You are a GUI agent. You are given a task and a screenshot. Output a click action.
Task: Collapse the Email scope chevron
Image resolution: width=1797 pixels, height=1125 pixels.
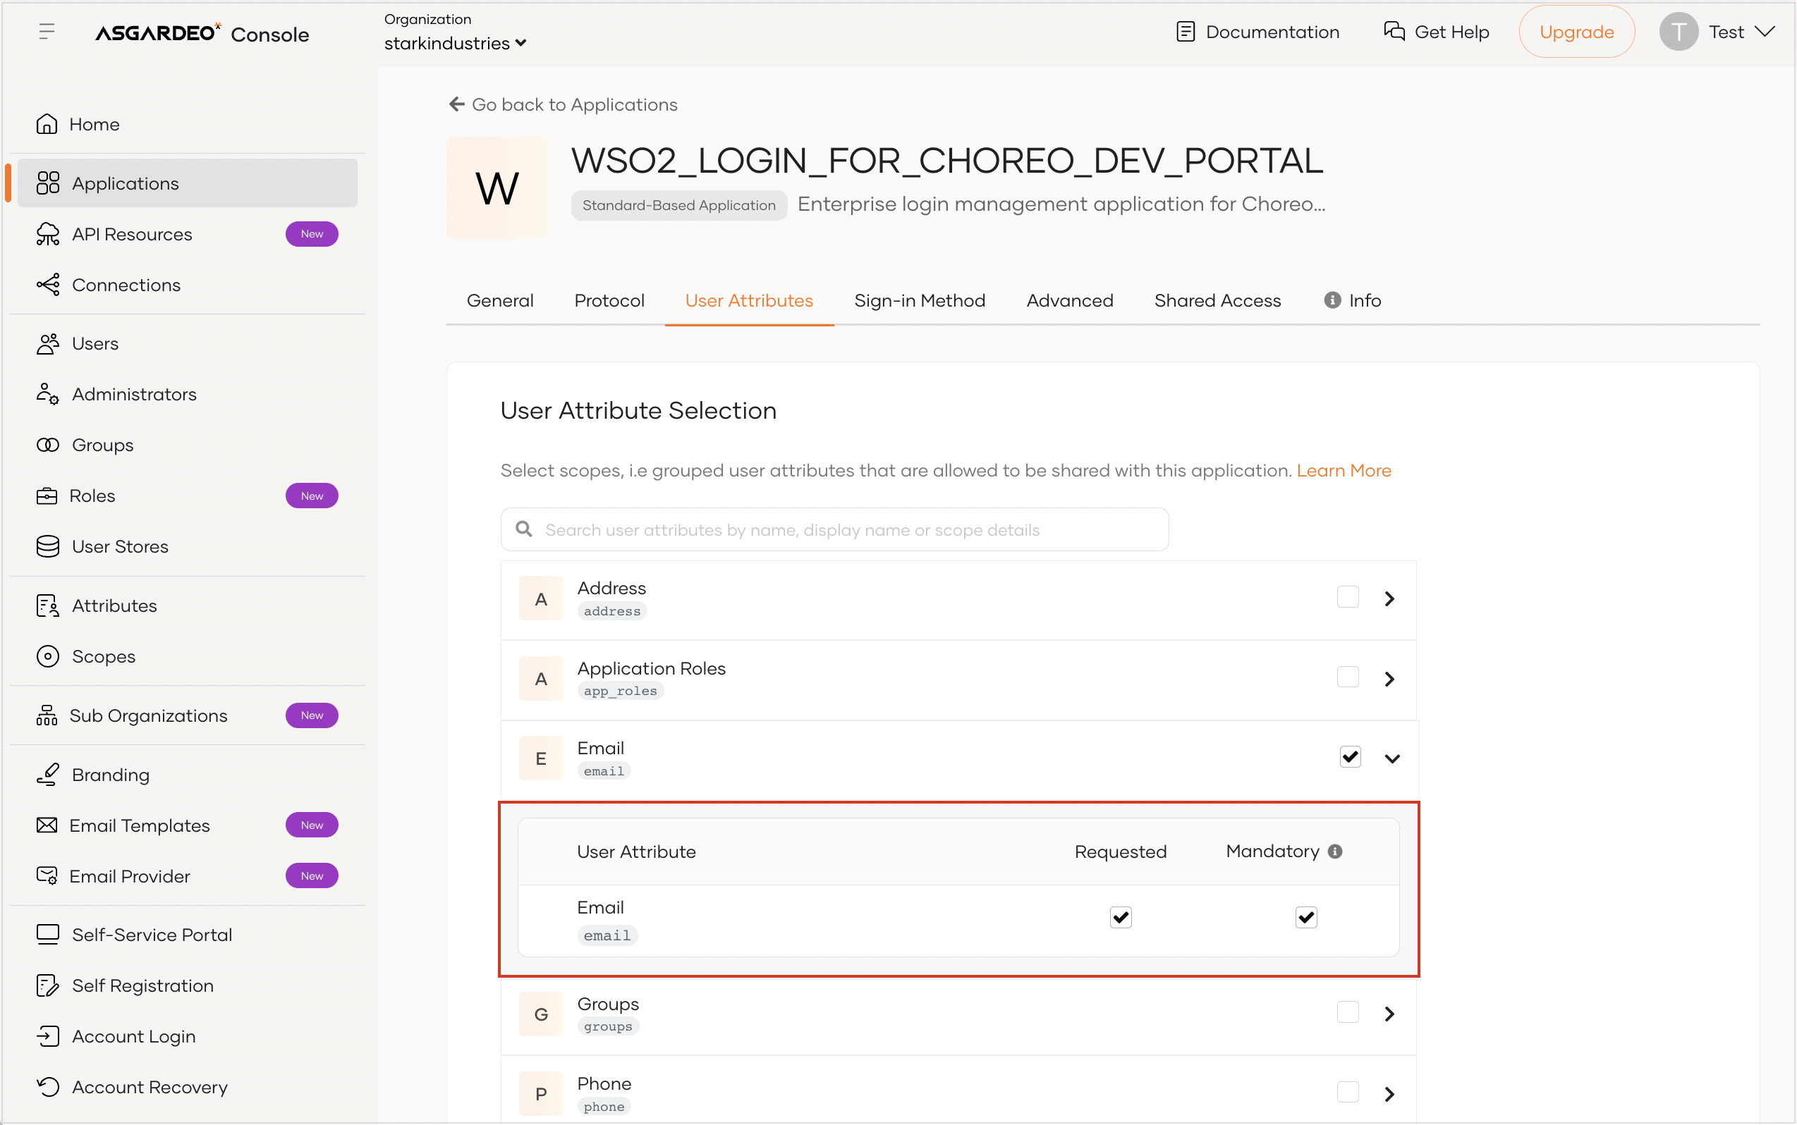coord(1393,758)
